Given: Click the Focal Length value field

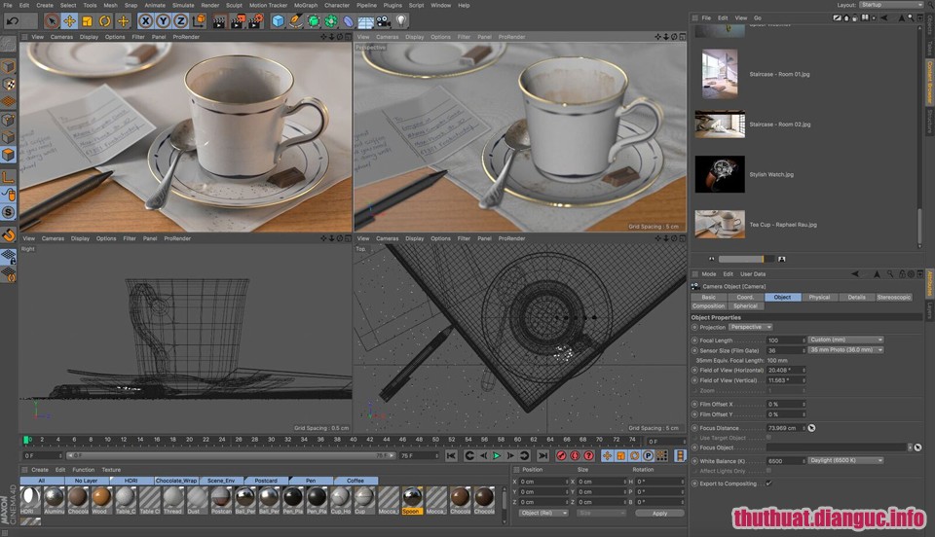Looking at the screenshot, I should [784, 340].
